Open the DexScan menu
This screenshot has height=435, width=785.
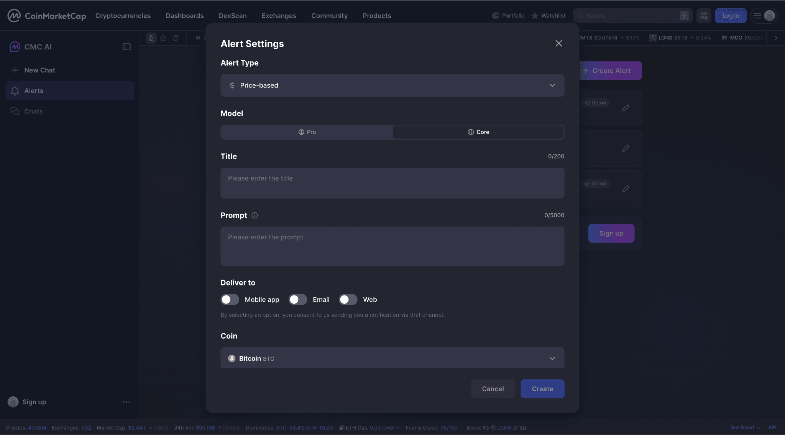click(x=233, y=16)
